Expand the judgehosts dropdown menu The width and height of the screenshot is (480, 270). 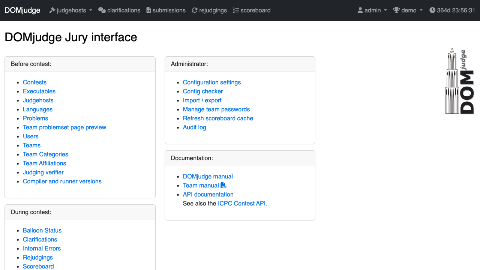71,10
